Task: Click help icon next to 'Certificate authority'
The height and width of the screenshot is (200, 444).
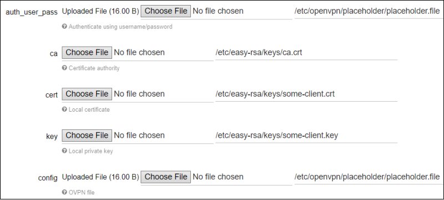Action: click(64, 68)
